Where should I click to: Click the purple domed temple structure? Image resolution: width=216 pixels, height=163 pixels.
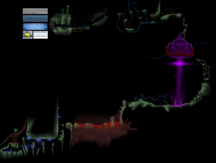tap(180, 46)
